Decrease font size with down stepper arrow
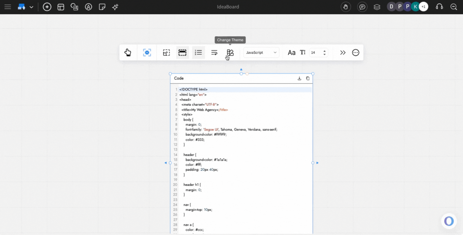Screen dimensions: 463x235 (x=324, y=54)
